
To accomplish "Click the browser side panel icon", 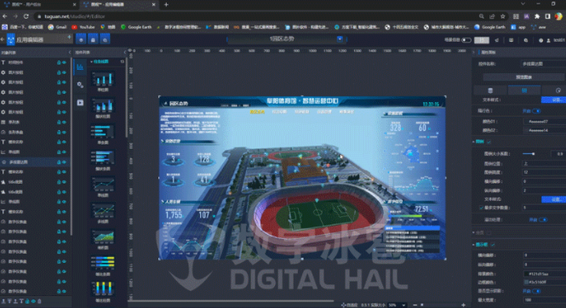I will pyautogui.click(x=547, y=16).
